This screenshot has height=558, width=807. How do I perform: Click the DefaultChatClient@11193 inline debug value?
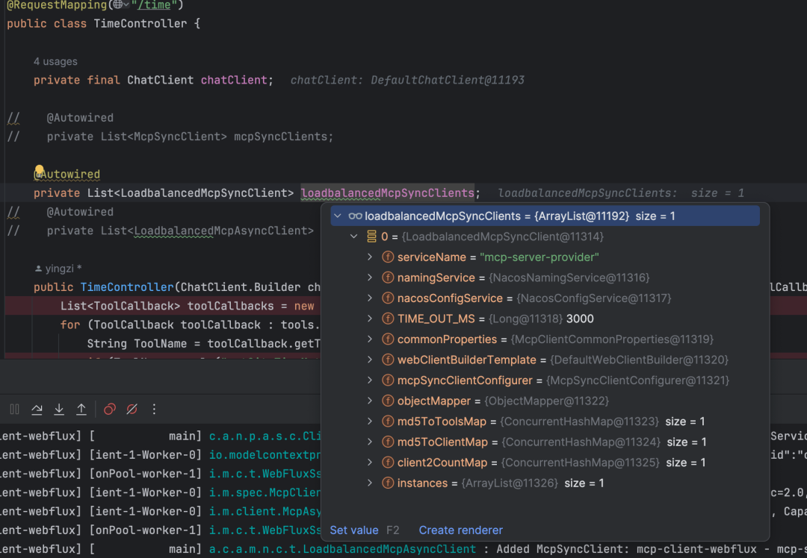click(448, 80)
